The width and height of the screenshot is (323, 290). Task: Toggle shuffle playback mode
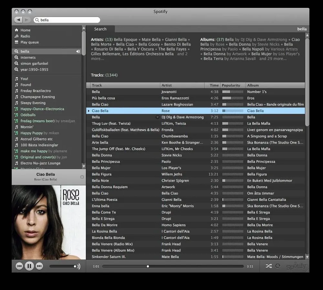(268, 266)
